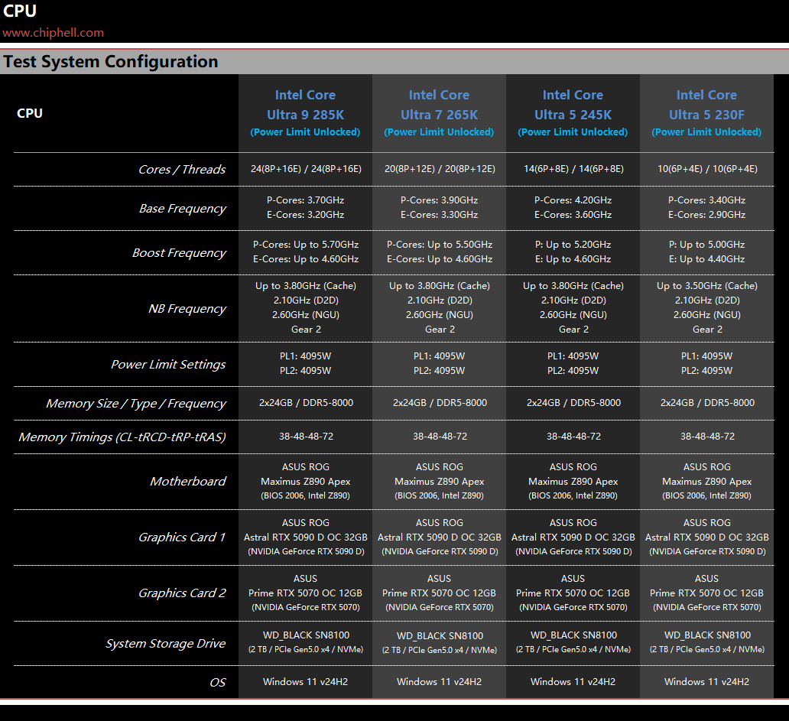Click (Power Limit Unlocked) under Ultra 5 230F

[x=706, y=132]
